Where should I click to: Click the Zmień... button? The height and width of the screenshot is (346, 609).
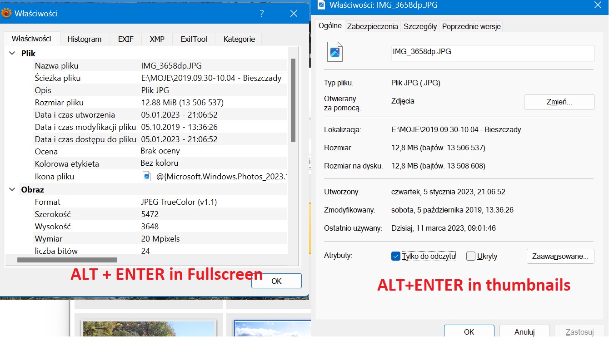pos(559,102)
